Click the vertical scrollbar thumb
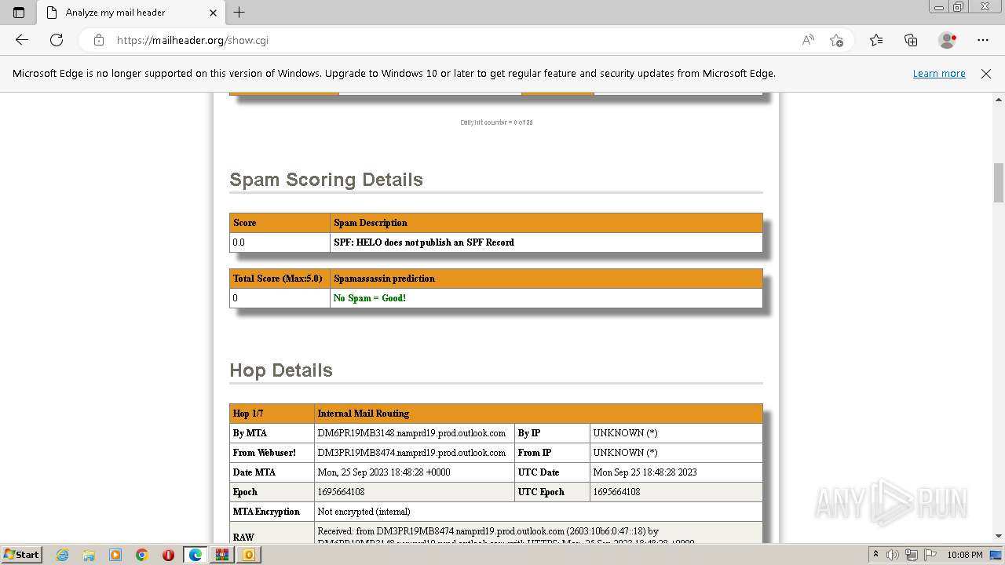Image resolution: width=1005 pixels, height=565 pixels. point(999,182)
